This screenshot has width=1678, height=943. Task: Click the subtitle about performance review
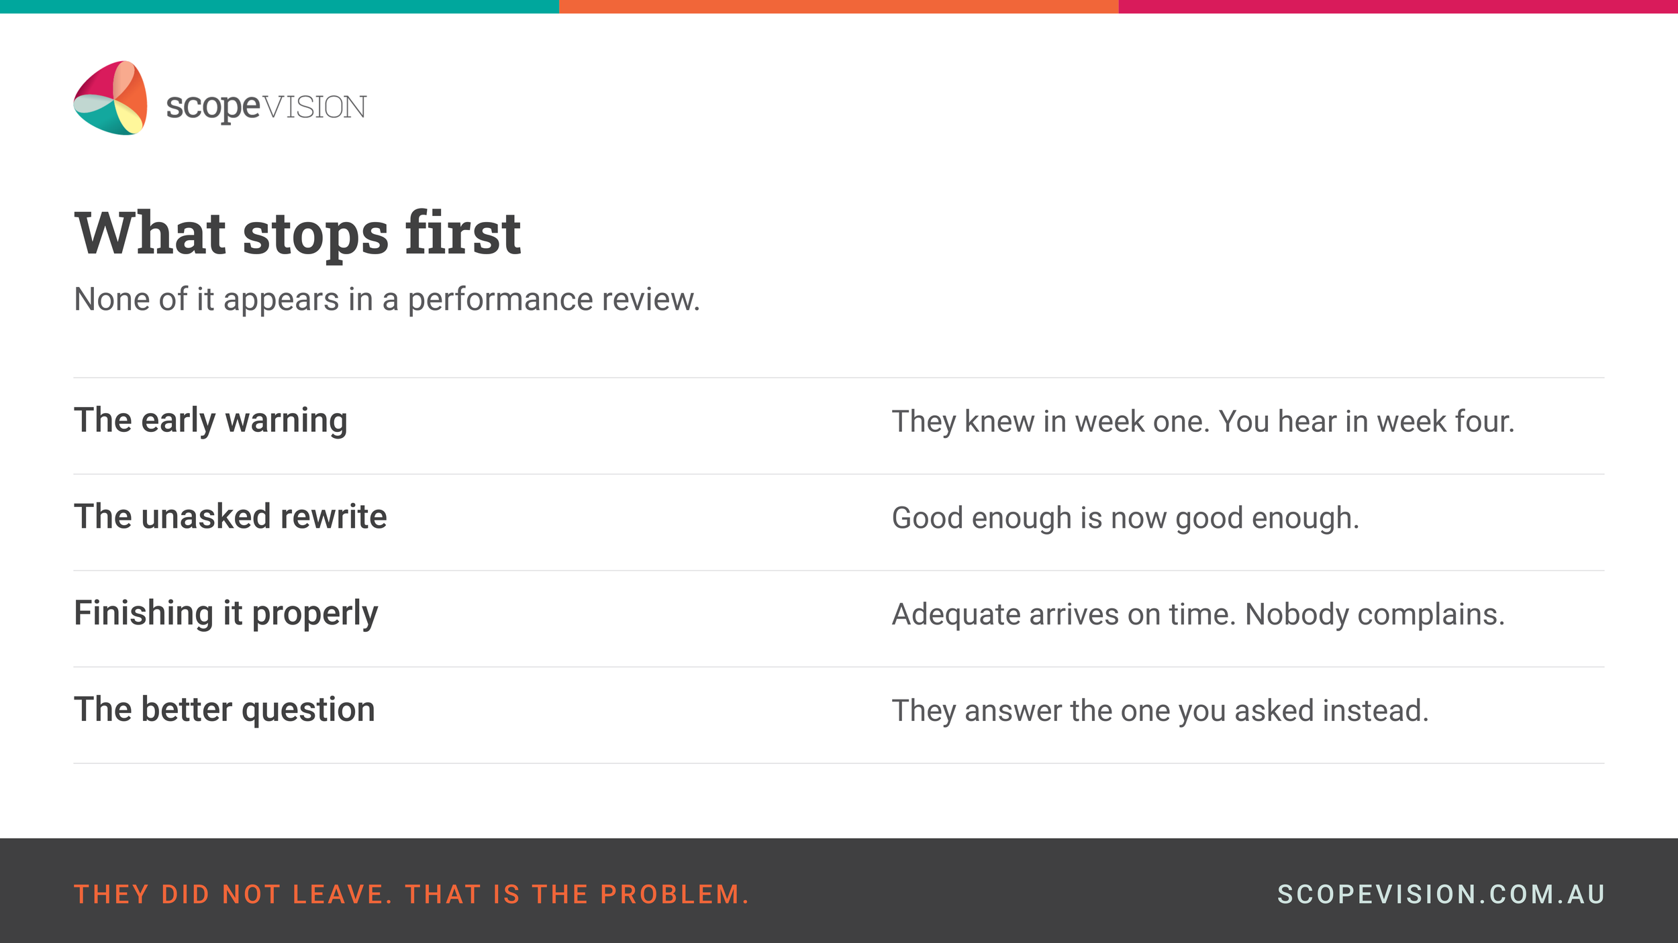pyautogui.click(x=387, y=299)
